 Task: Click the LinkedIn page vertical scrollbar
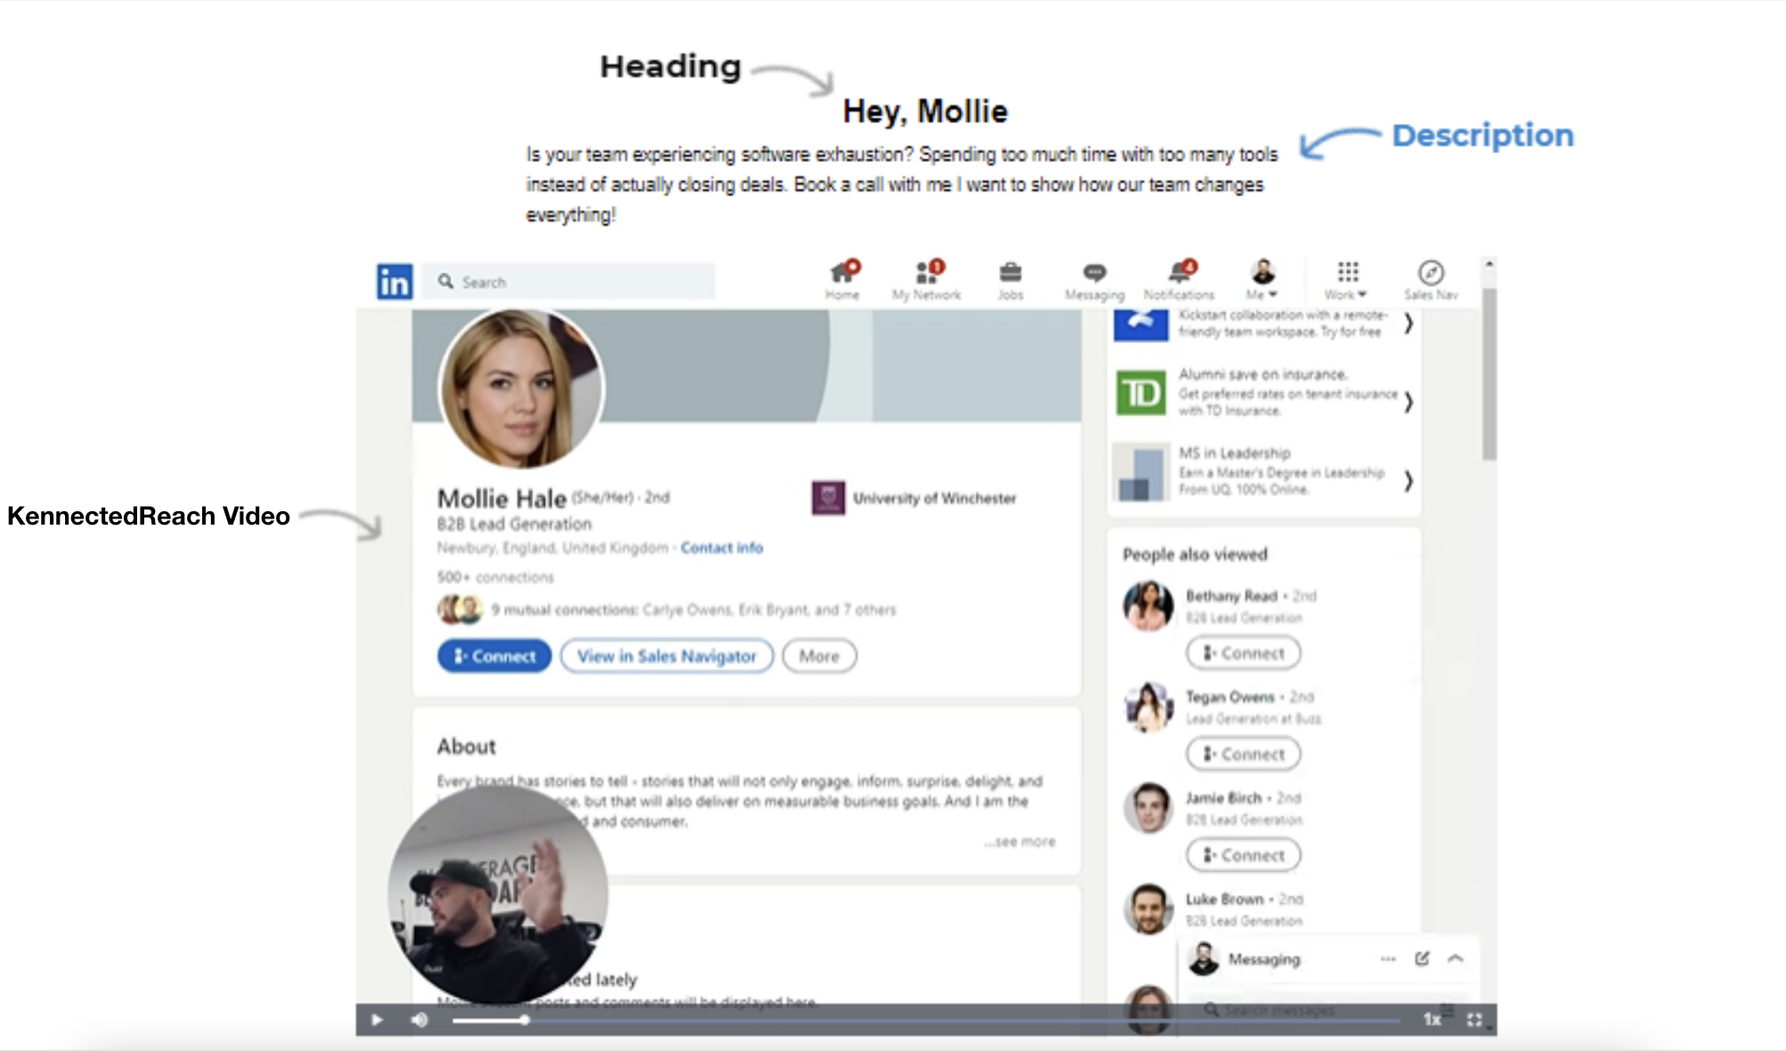coord(1490,374)
